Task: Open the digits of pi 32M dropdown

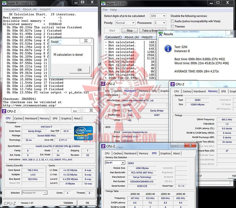Action: [158, 16]
